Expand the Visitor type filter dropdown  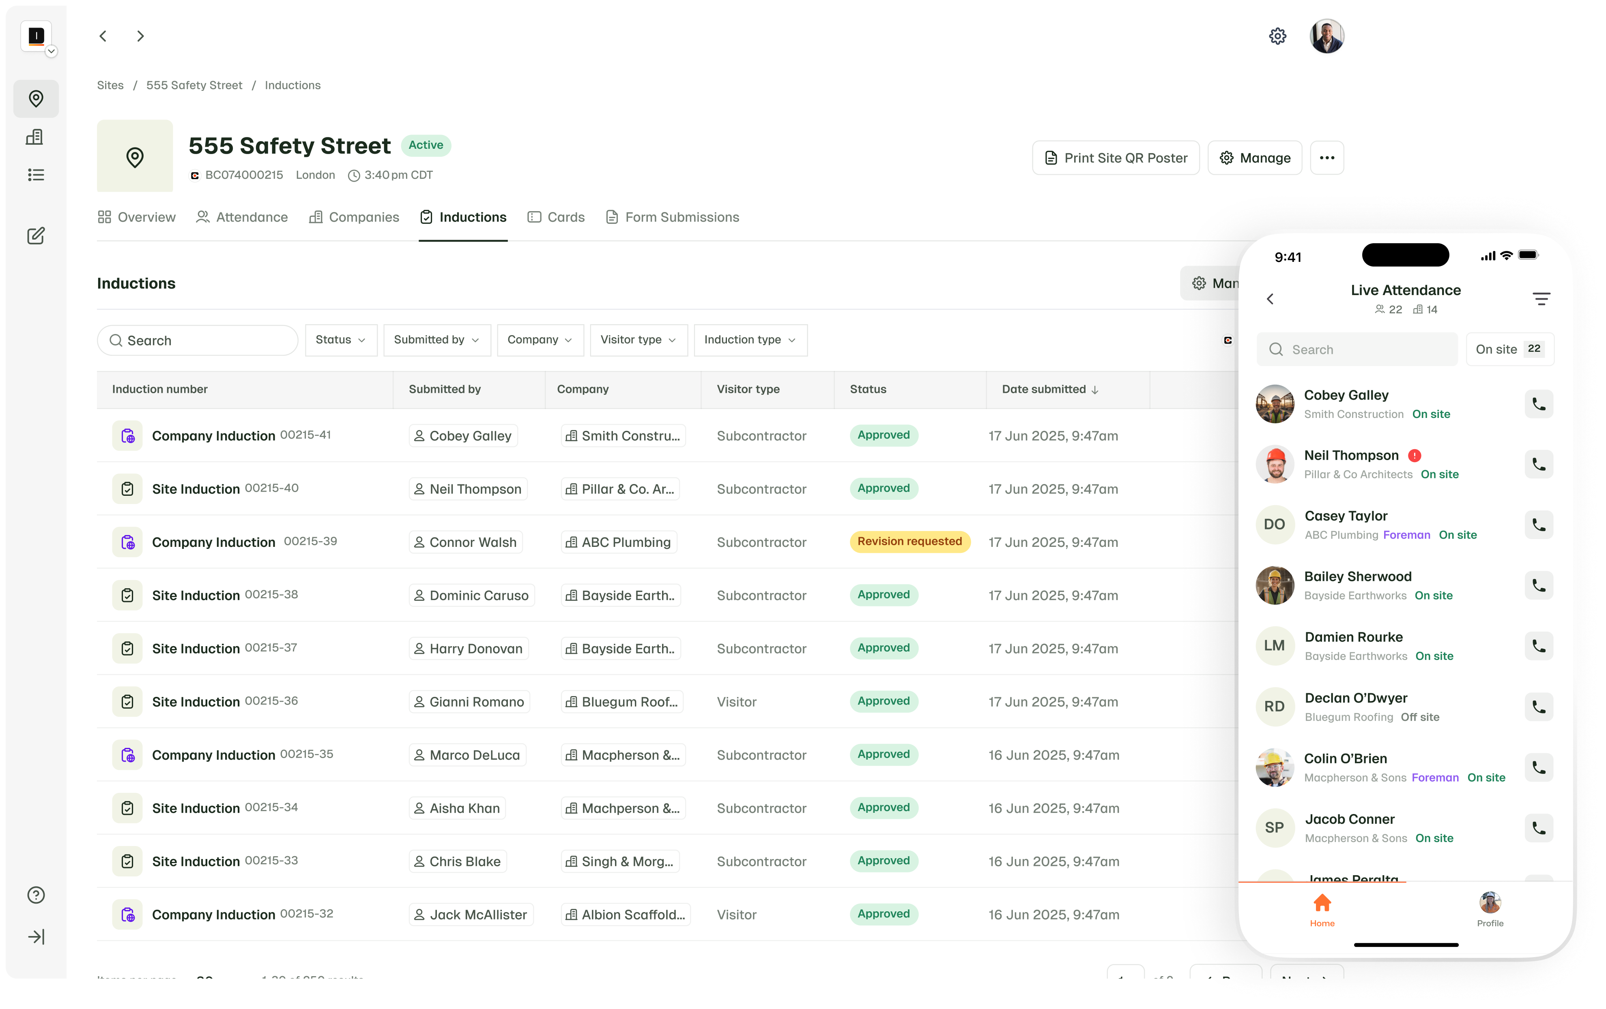coord(638,340)
